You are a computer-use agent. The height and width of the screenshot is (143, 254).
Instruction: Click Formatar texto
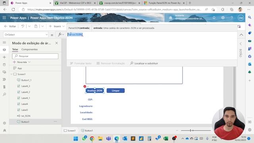[x=81, y=63]
